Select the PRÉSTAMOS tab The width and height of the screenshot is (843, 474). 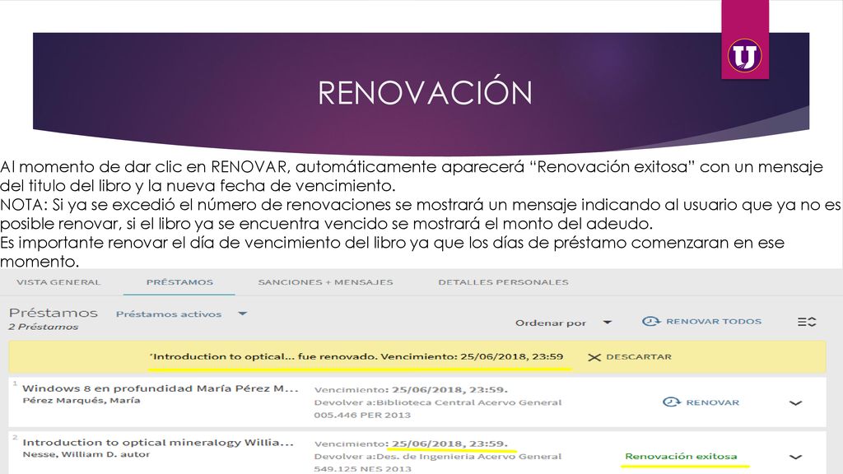pos(179,282)
